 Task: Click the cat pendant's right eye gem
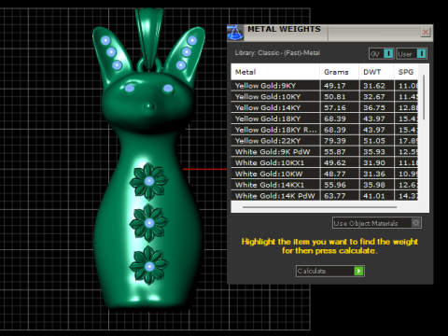tap(168, 89)
